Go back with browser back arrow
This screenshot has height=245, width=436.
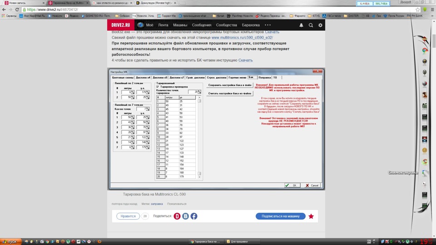pos(4,10)
